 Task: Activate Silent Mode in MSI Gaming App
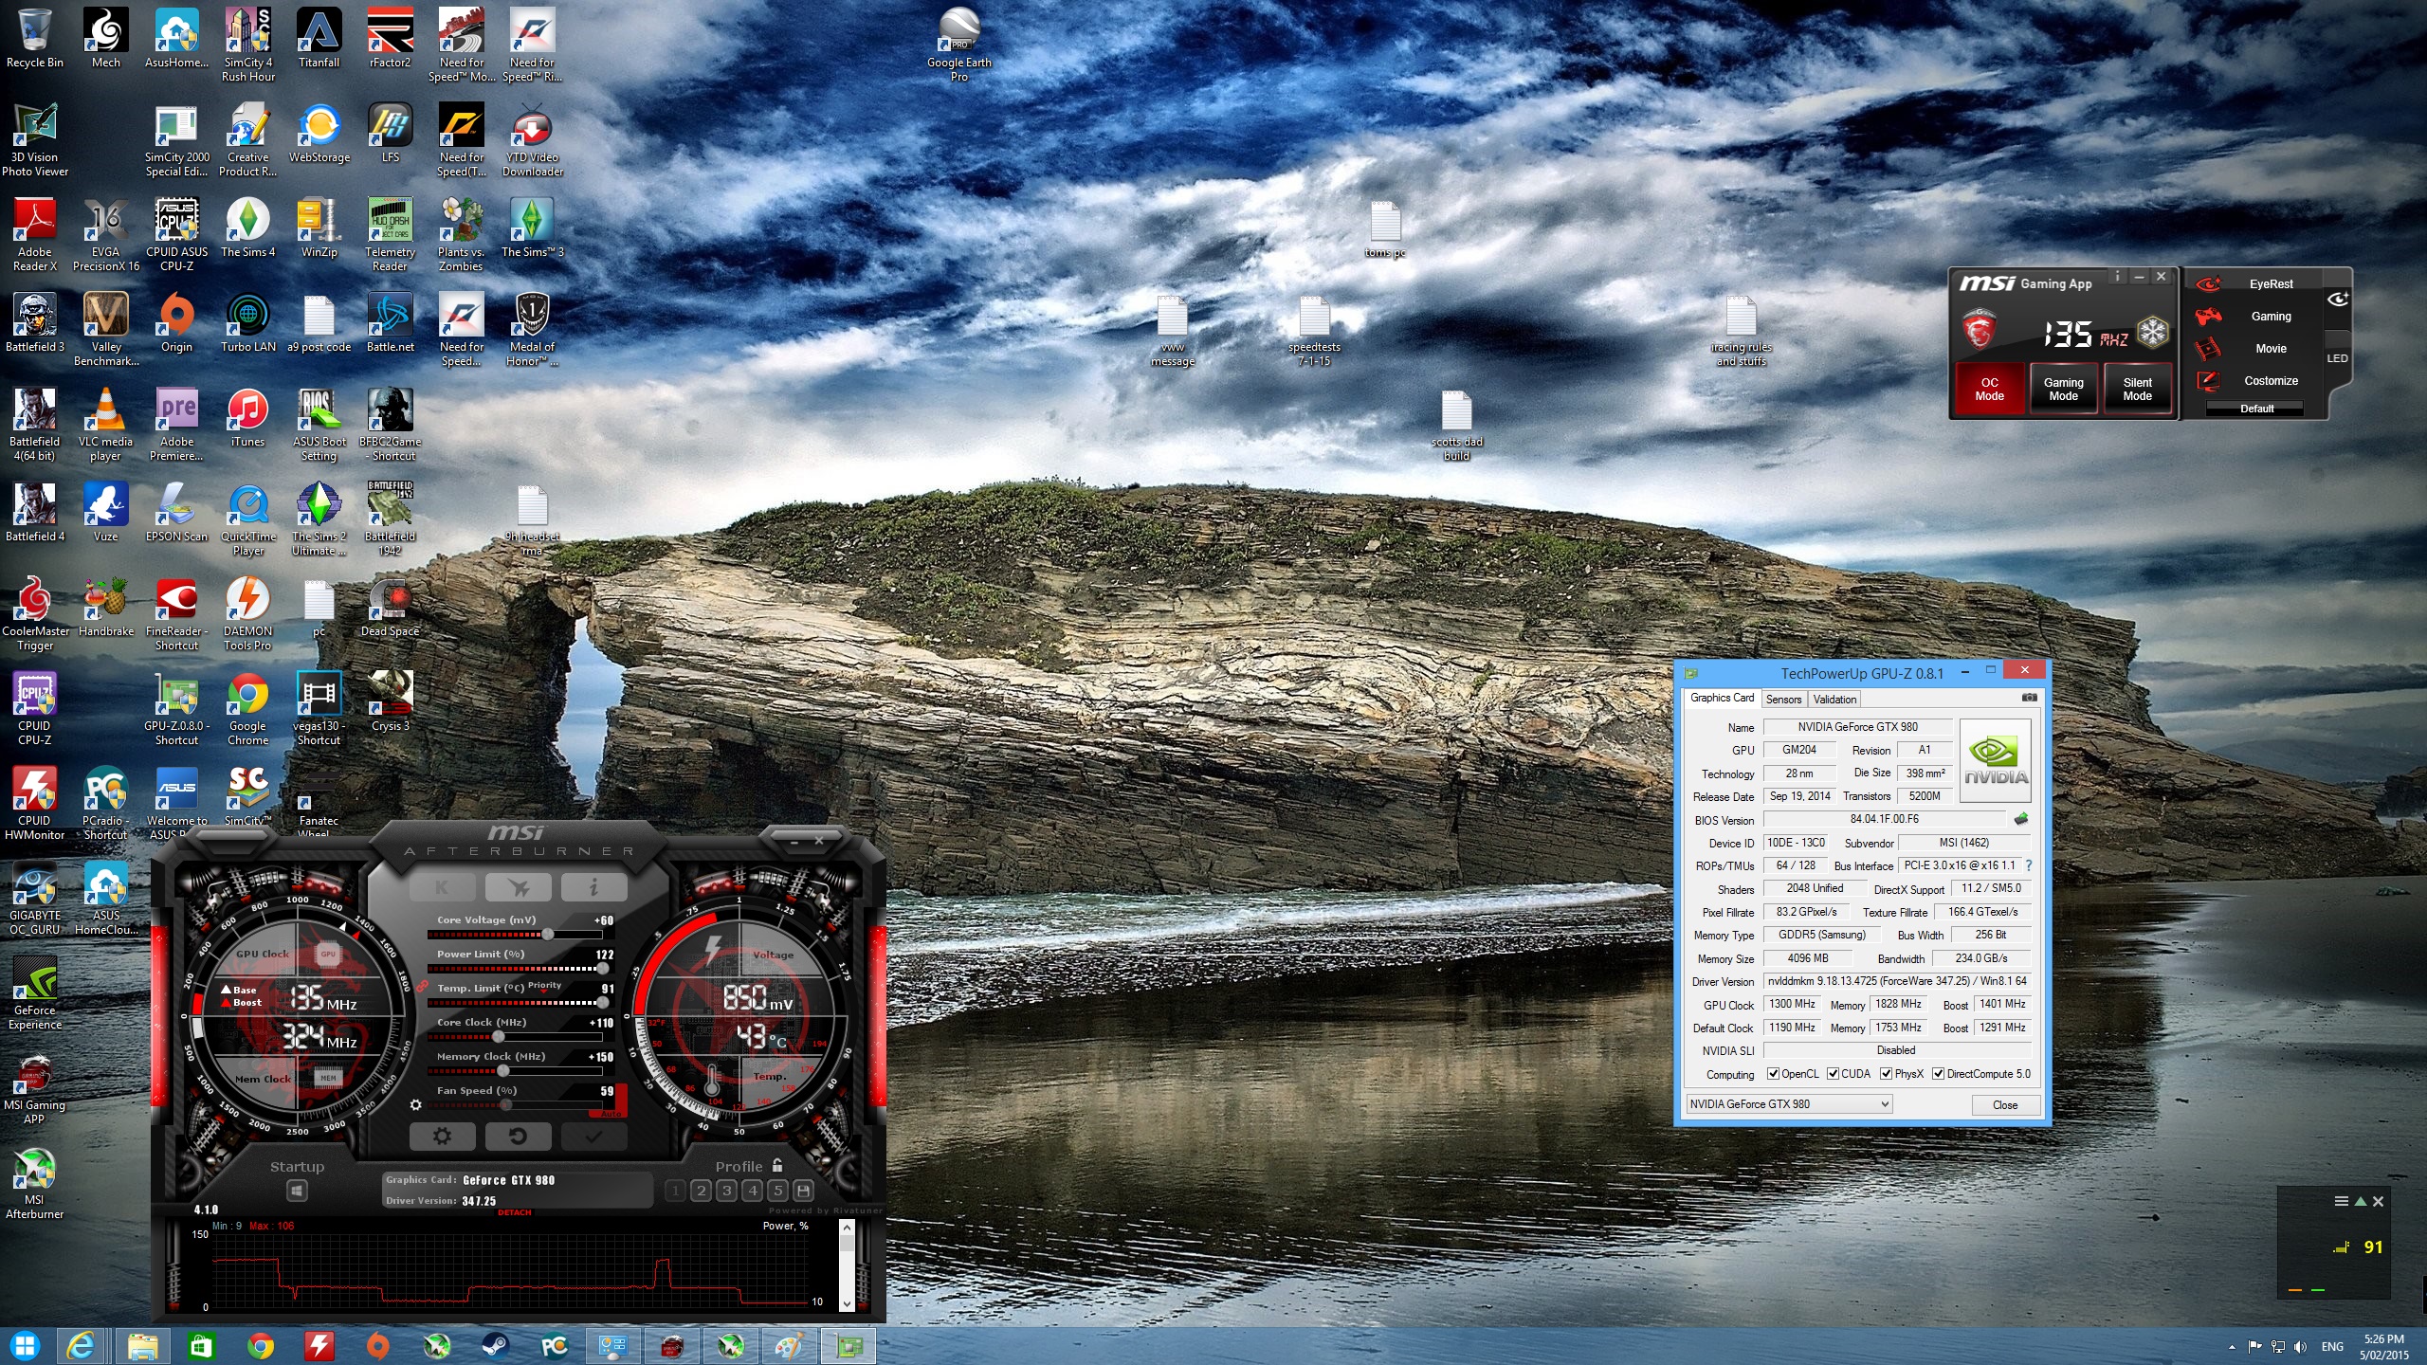coord(2137,389)
